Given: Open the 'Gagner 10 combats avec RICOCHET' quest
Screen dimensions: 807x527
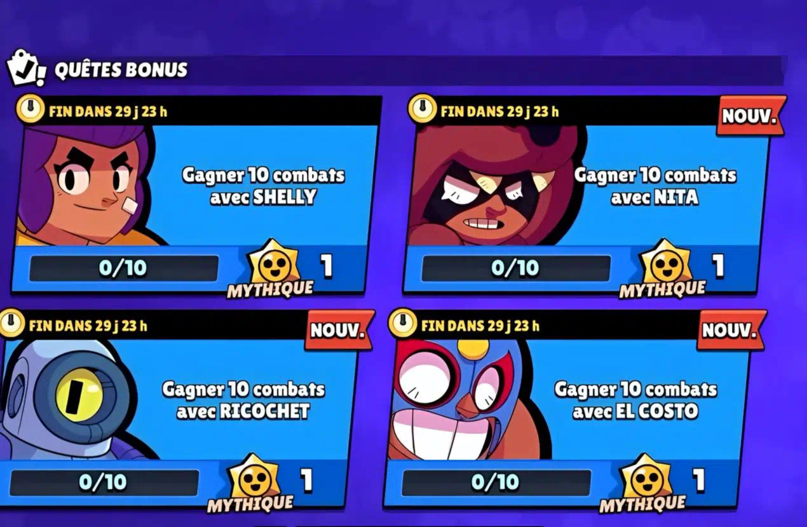Looking at the screenshot, I should 243,400.
